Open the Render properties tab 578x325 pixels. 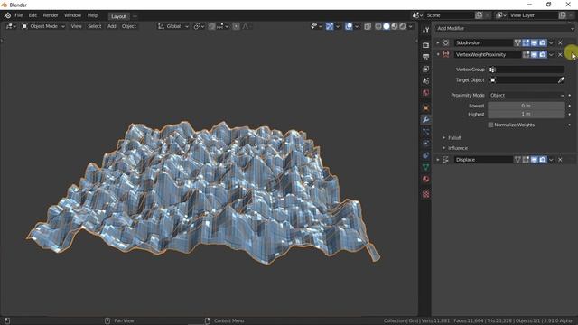[425, 45]
